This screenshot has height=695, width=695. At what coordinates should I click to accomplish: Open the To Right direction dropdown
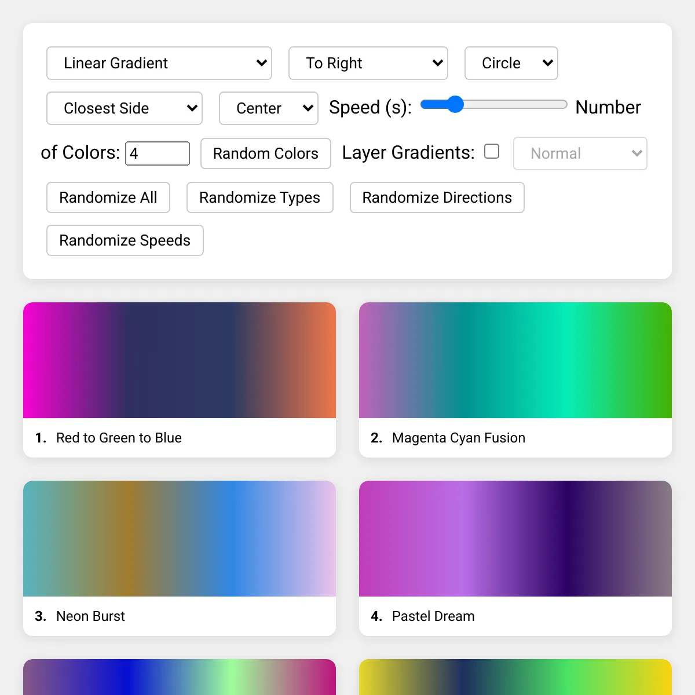tap(368, 63)
